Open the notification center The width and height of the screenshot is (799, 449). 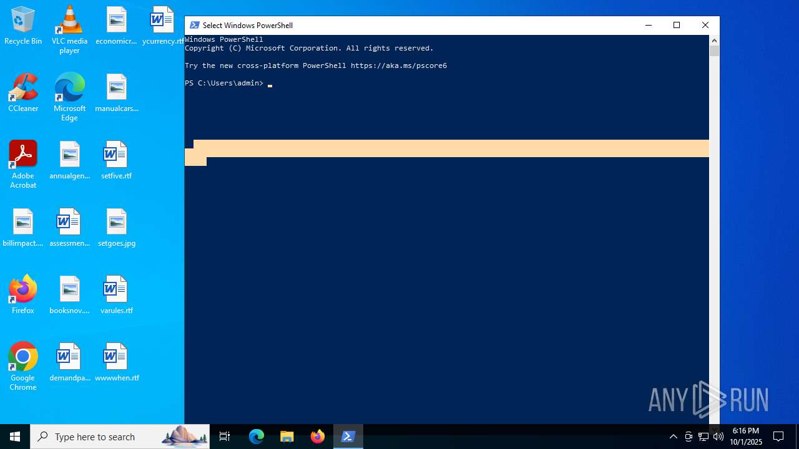[778, 437]
